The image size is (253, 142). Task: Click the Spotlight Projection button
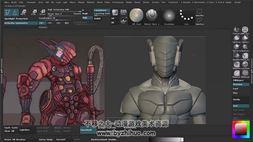pyautogui.click(x=16, y=19)
